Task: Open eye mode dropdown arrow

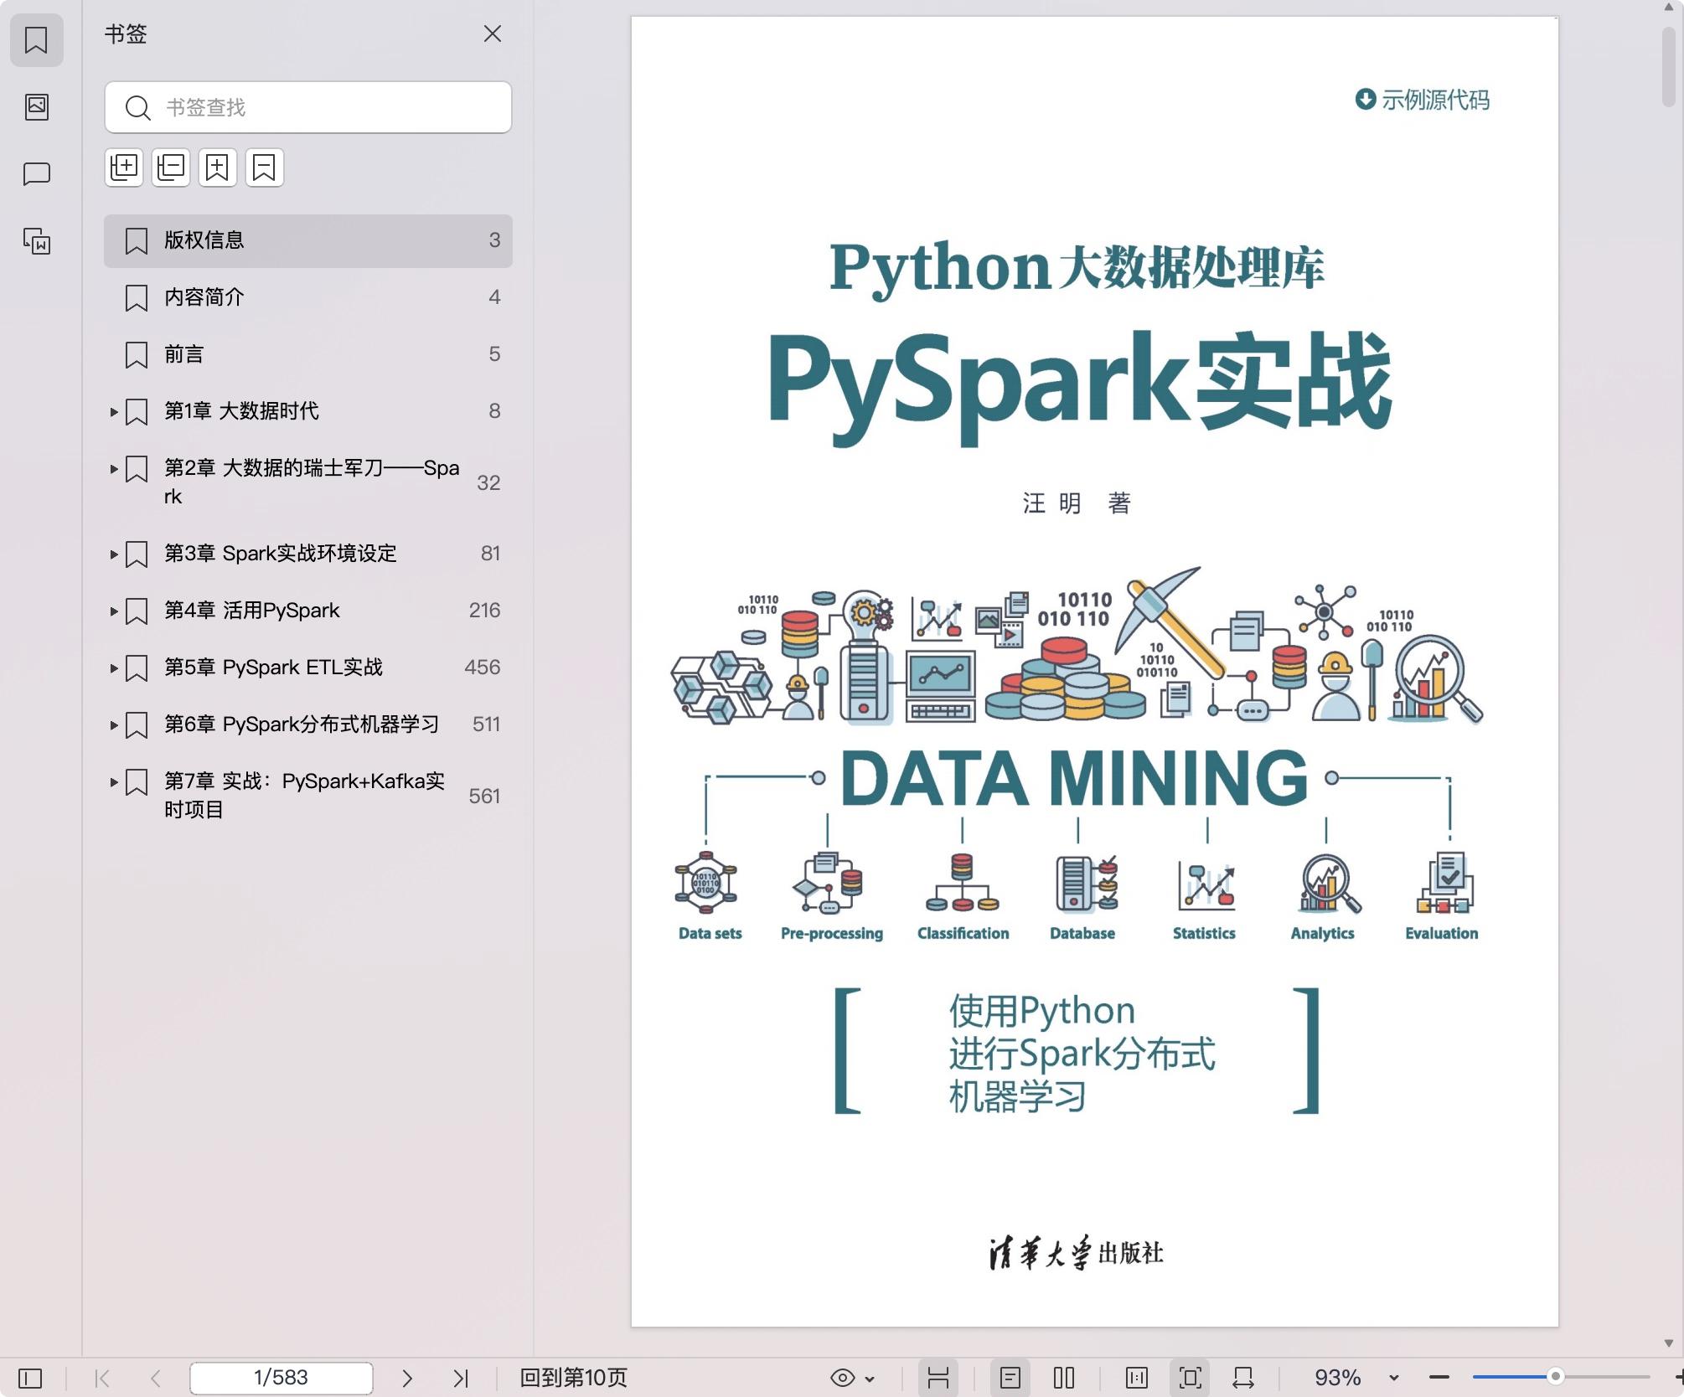Action: 870,1379
